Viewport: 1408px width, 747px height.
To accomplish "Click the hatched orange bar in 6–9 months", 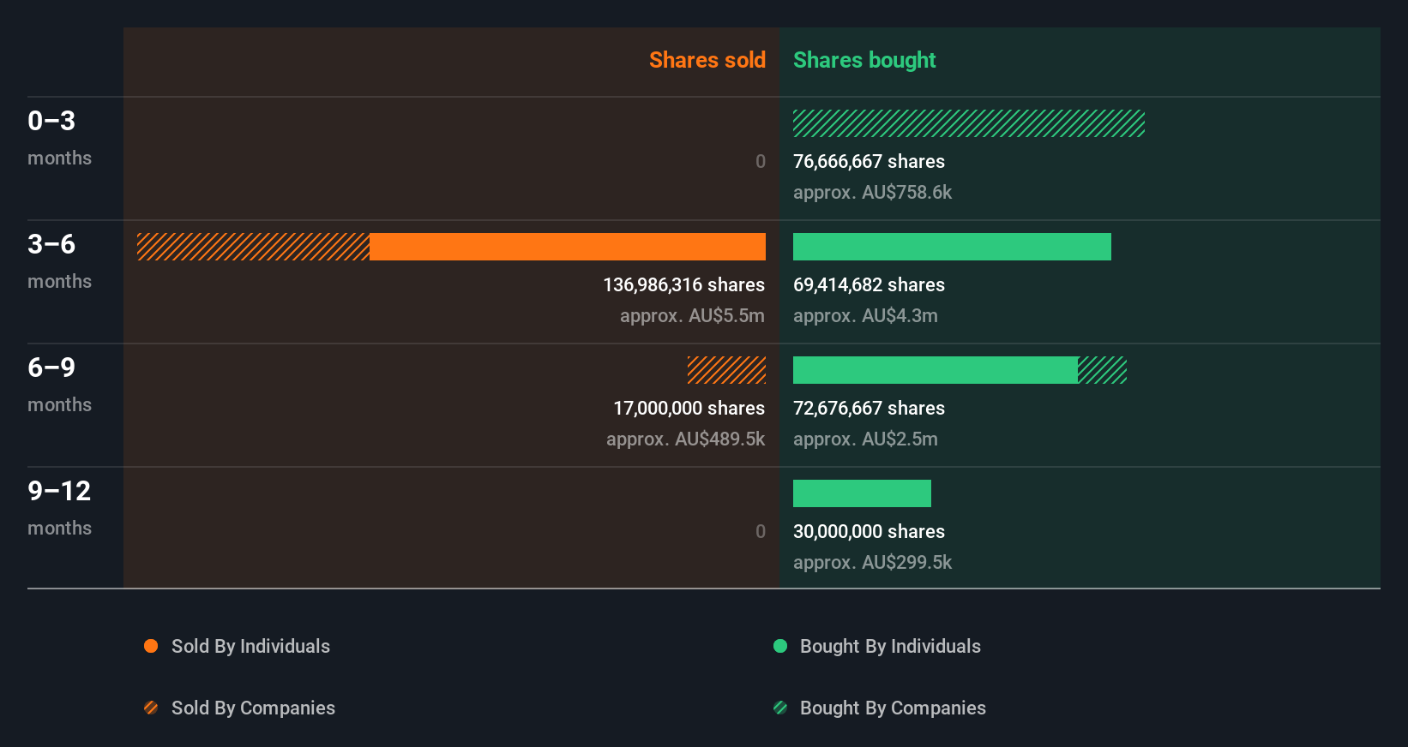I will pos(726,370).
